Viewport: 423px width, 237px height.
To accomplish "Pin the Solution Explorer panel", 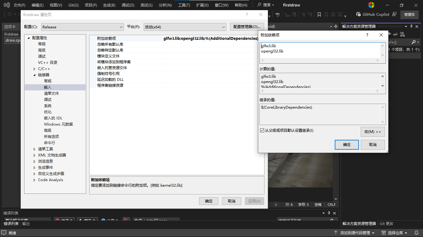I will tap(411, 27).
